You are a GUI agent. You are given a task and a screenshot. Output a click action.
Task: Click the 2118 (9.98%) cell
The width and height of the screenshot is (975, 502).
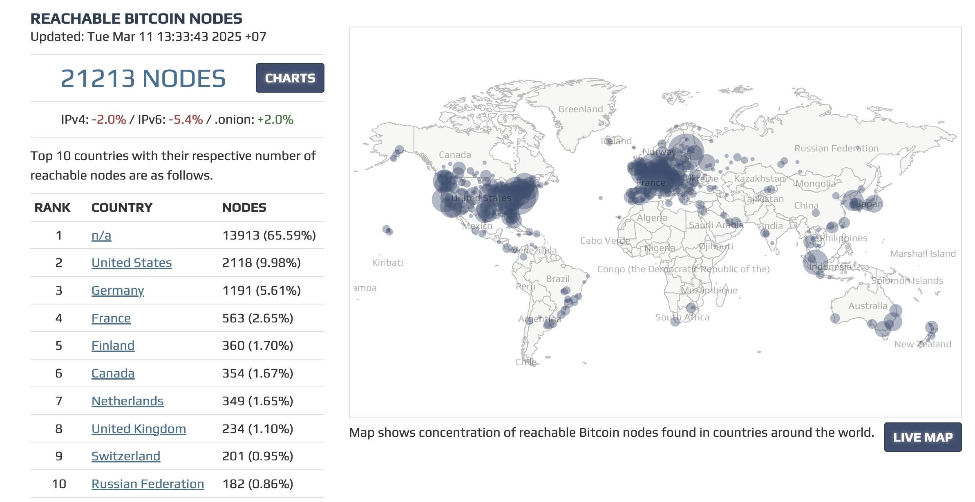(x=262, y=262)
